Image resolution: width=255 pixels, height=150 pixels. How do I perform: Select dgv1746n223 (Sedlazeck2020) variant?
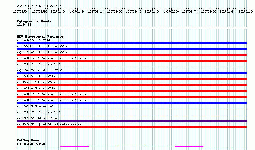pyautogui.click(x=40, y=70)
